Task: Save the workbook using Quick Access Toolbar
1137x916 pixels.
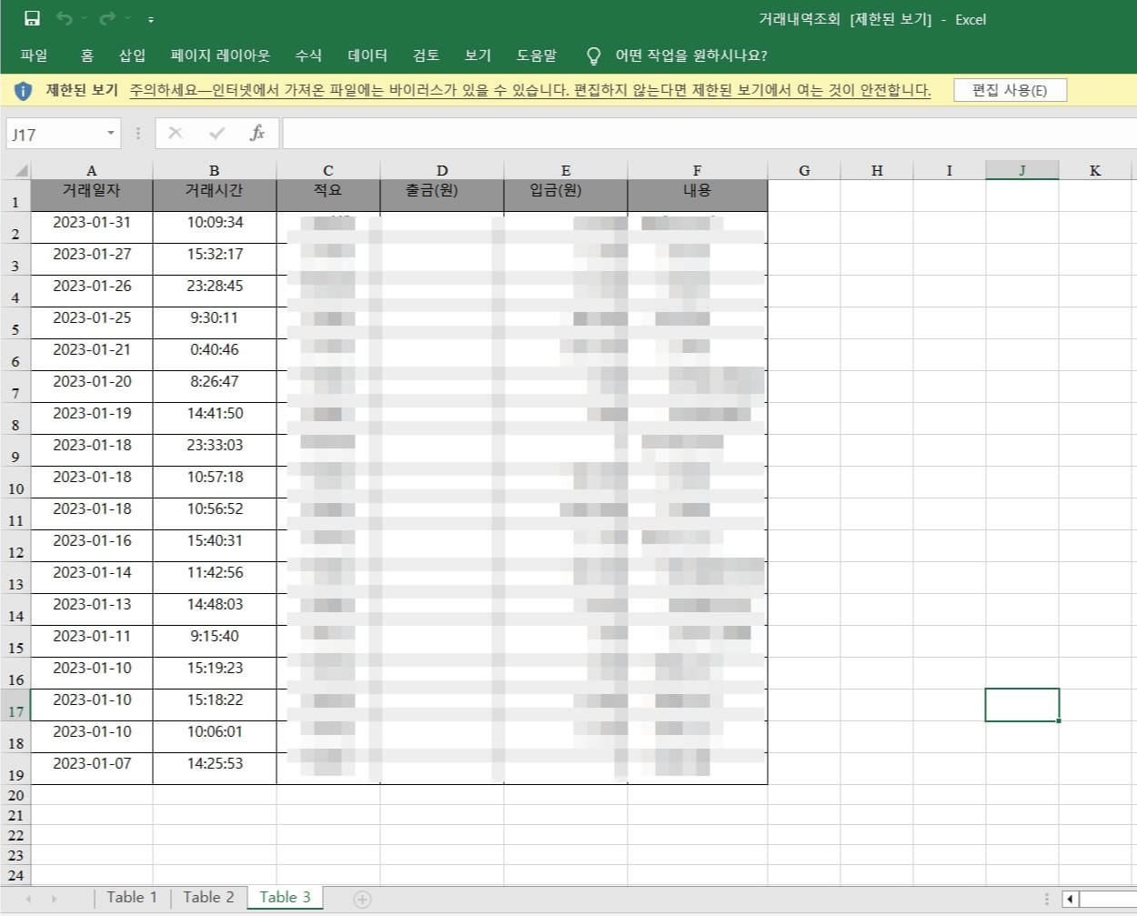Action: click(x=32, y=18)
